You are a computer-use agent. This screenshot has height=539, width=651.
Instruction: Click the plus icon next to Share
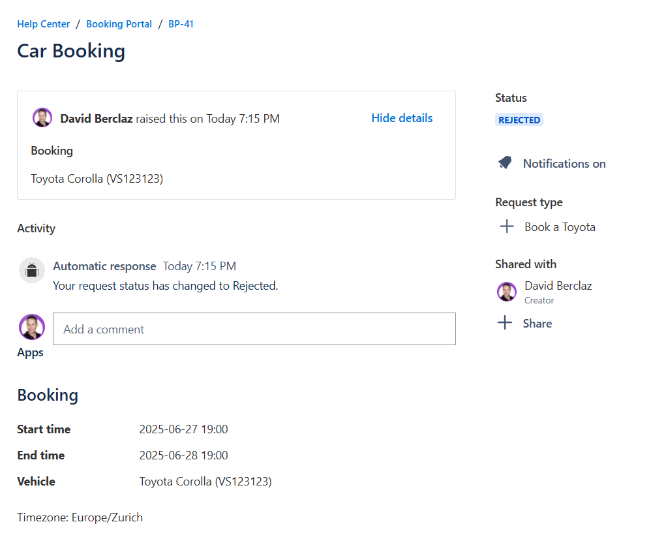click(x=505, y=323)
